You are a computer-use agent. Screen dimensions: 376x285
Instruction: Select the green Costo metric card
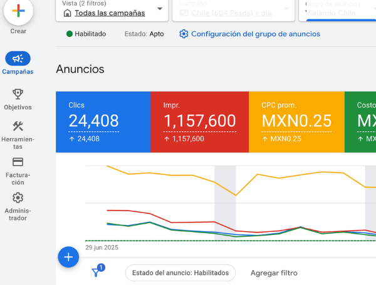(x=360, y=122)
